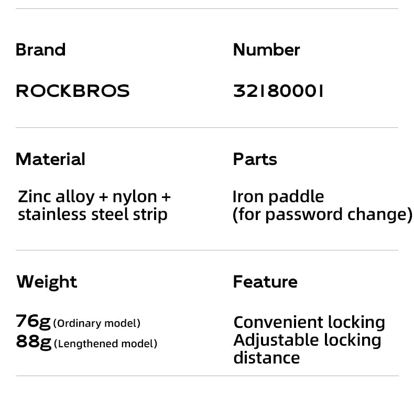Screen dimensions: 414x396
Task: Select the product number 32180001
Action: (278, 91)
